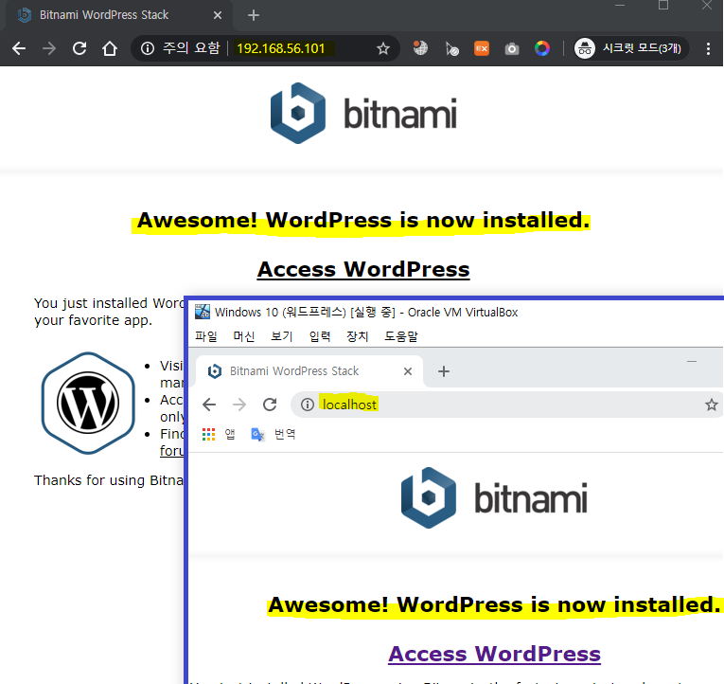724x684 pixels.
Task: Bookmark localhost with the VM star icon
Action: (711, 405)
